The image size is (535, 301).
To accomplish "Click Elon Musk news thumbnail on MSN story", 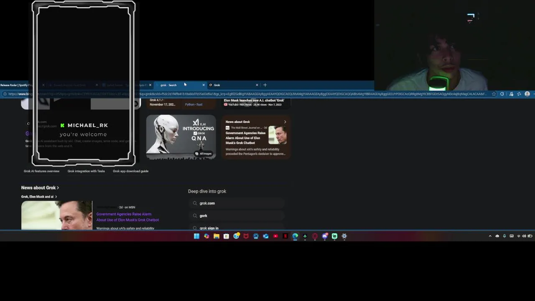I will tap(57, 215).
